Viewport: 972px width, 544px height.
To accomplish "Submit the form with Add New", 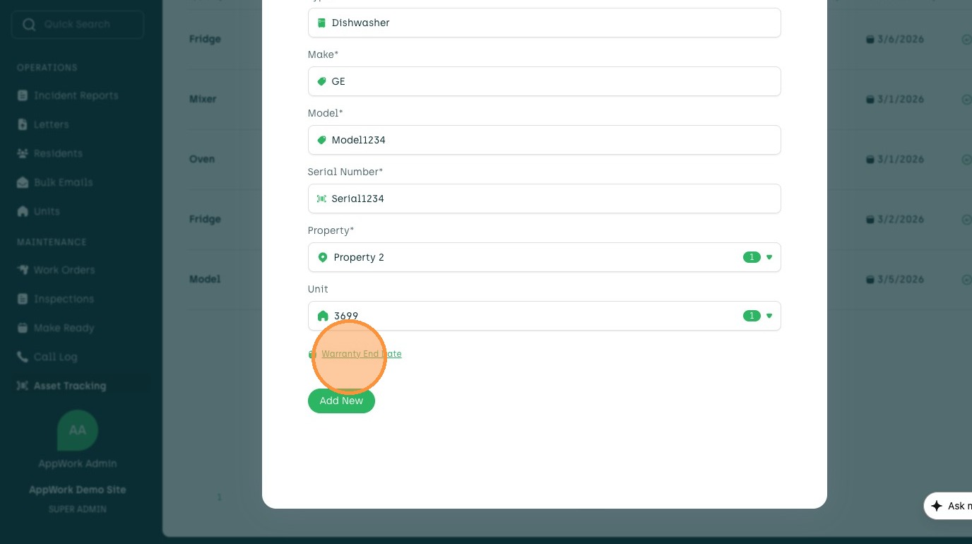I will pyautogui.click(x=341, y=401).
